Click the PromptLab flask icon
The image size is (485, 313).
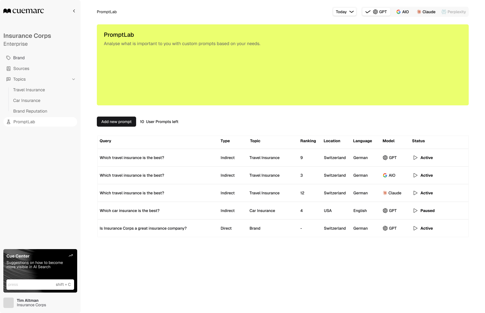[x=8, y=122]
